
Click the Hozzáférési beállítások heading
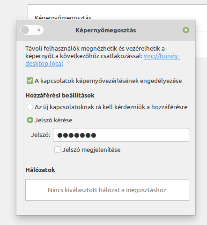(x=60, y=95)
